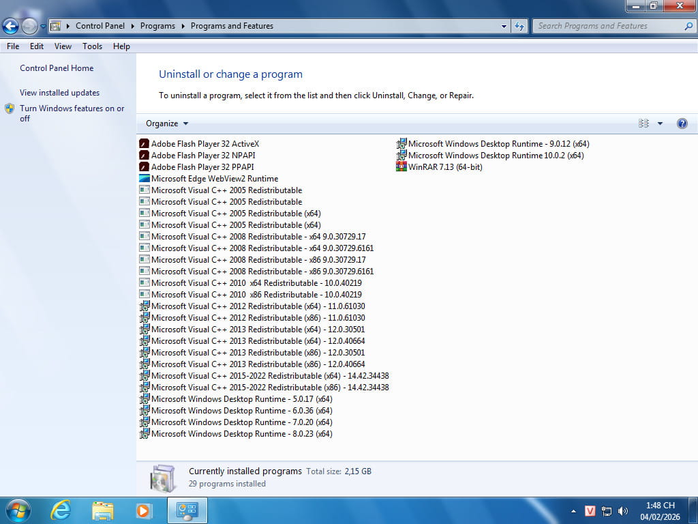Click the Microsoft Edge WebView2 Runtime icon

(145, 178)
